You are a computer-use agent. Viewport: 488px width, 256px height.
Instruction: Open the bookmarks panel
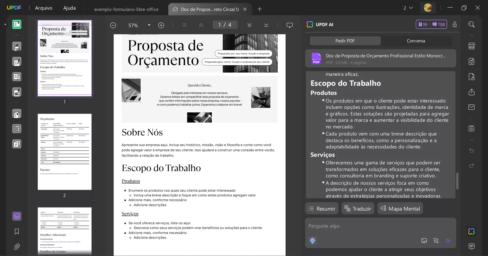pos(17,232)
